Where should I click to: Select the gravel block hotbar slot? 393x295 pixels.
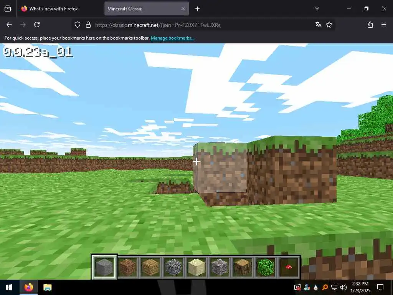point(220,267)
